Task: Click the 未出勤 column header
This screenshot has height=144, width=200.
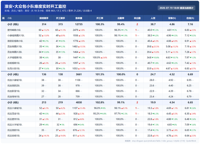Action: [x=137, y=18]
